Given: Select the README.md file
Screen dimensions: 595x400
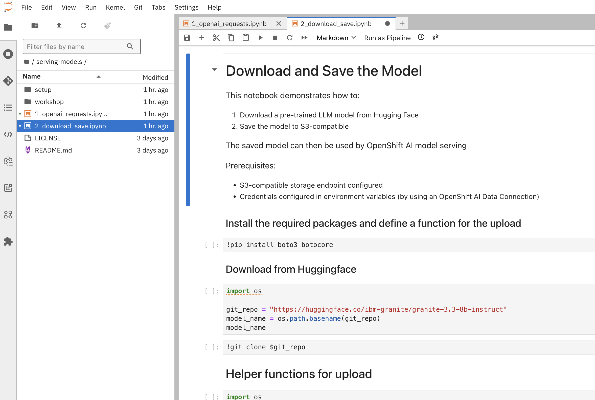Looking at the screenshot, I should [x=96, y=150].
